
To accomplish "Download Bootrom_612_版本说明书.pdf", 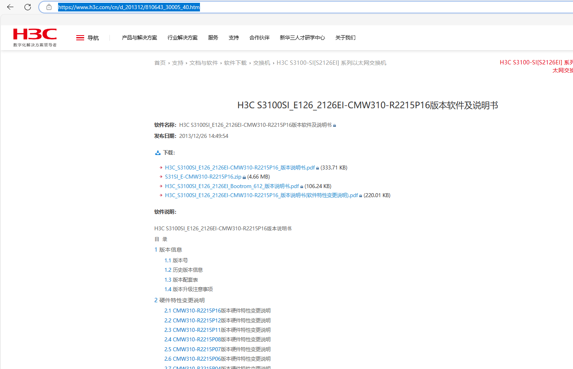I will (232, 186).
